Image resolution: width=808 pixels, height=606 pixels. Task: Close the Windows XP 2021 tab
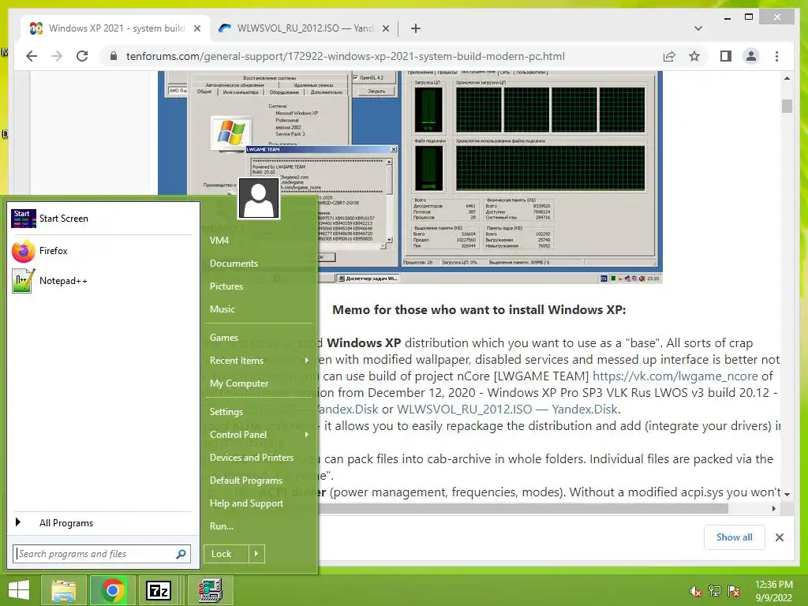(196, 28)
